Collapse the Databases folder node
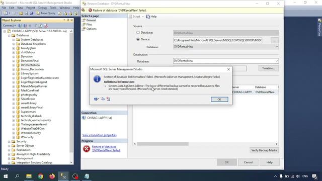Image resolution: width=322 pixels, height=181 pixels. (9, 36)
